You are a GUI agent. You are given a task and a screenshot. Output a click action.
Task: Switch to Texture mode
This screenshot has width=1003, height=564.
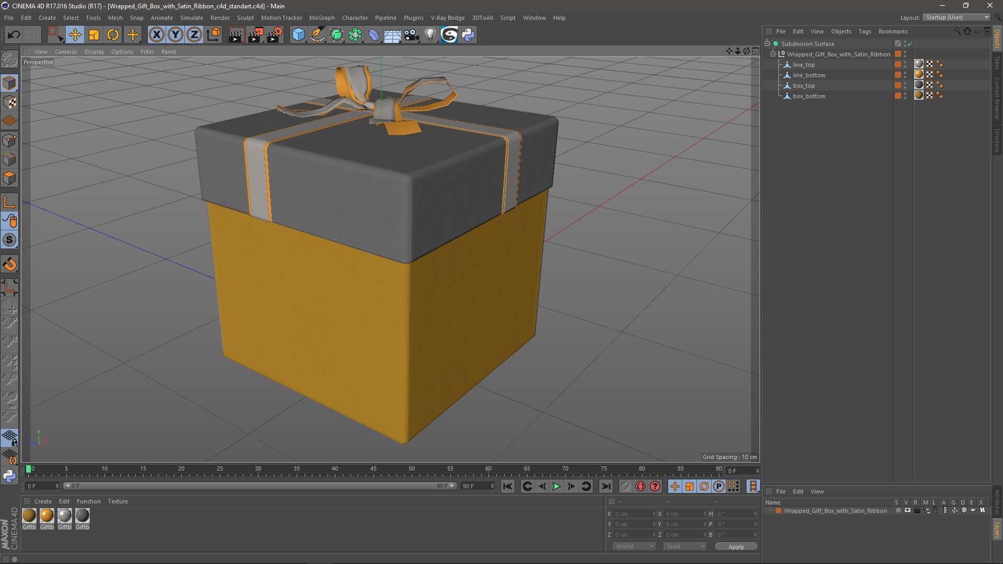coord(9,102)
